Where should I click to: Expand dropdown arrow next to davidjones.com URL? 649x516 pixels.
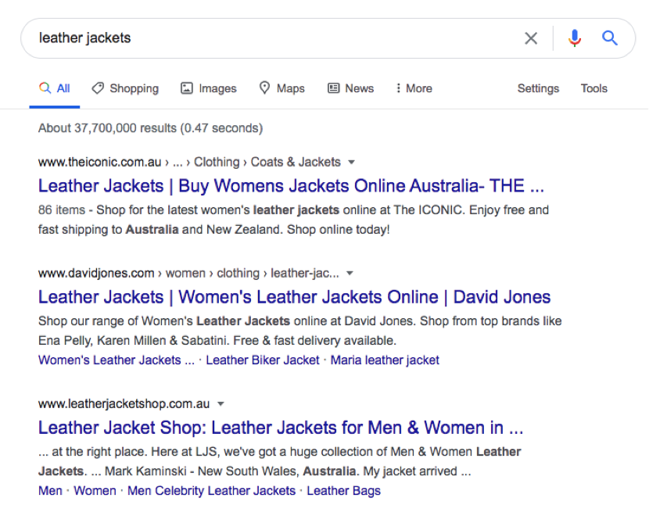350,274
